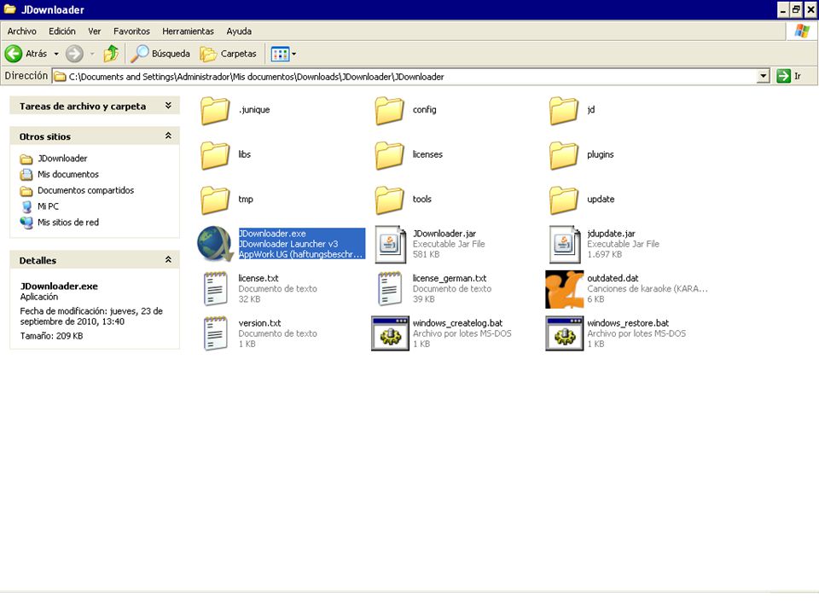Click the update folder icon
Viewport: 819px width, 614px height.
tap(564, 200)
